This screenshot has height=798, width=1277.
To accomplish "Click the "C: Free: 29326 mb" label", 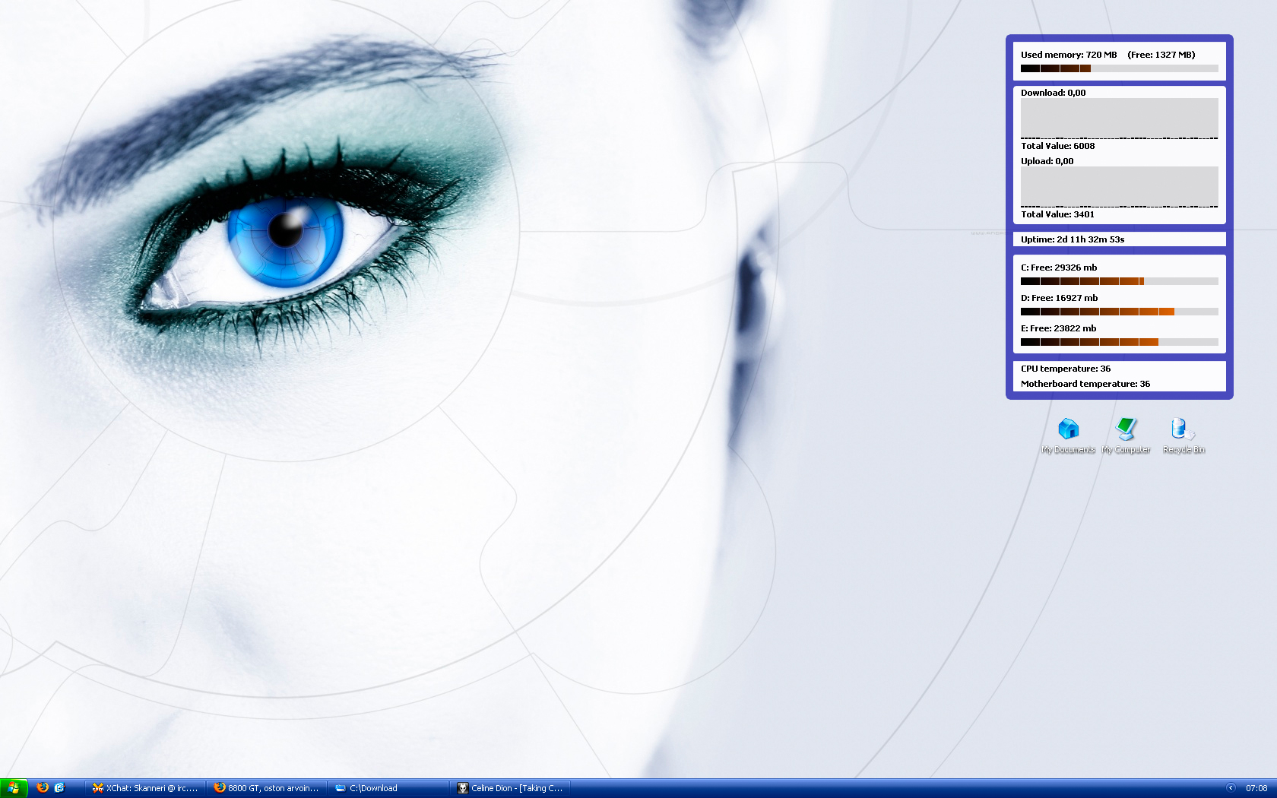I will (1059, 268).
